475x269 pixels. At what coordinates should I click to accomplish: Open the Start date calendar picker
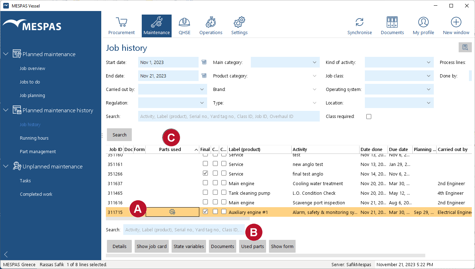pyautogui.click(x=204, y=62)
